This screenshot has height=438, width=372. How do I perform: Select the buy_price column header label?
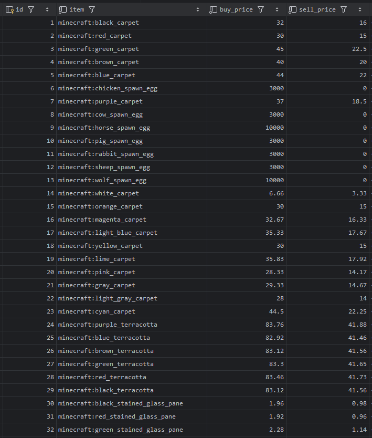pos(236,10)
